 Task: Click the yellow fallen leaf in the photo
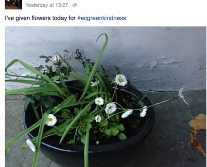(x=198, y=121)
